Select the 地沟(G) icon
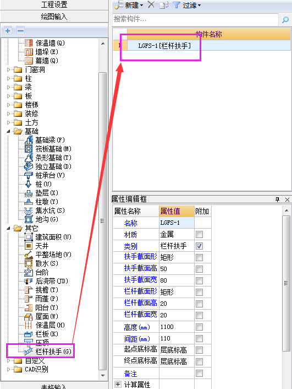Screen dimensions: 292x389 pos(29,219)
